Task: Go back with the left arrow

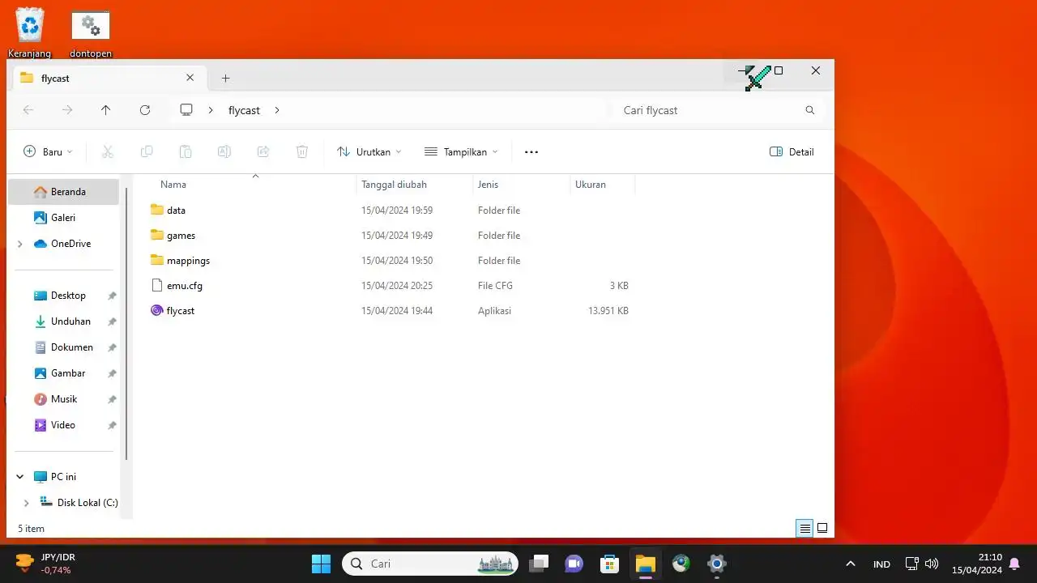Action: (28, 110)
